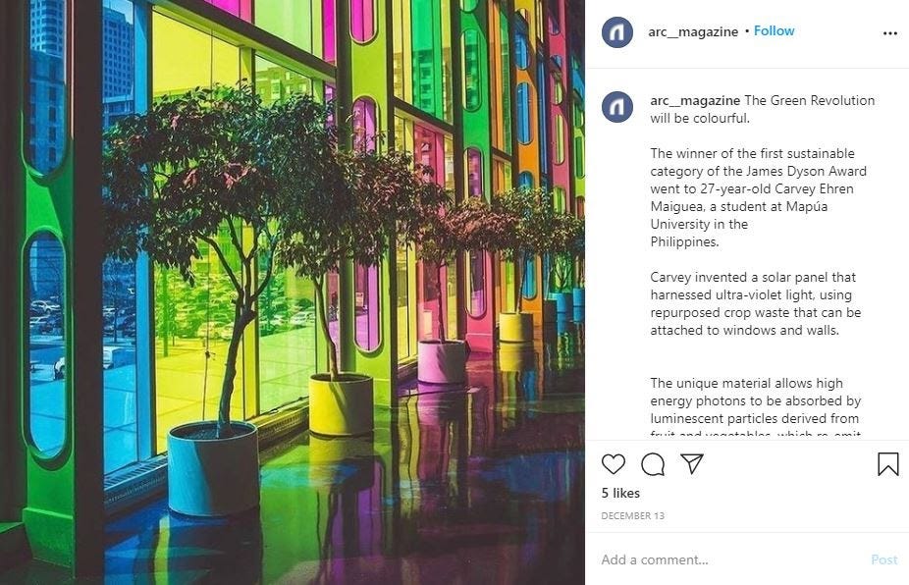Image resolution: width=909 pixels, height=585 pixels.
Task: Click the caption text about luminescent particles
Action: (x=754, y=418)
